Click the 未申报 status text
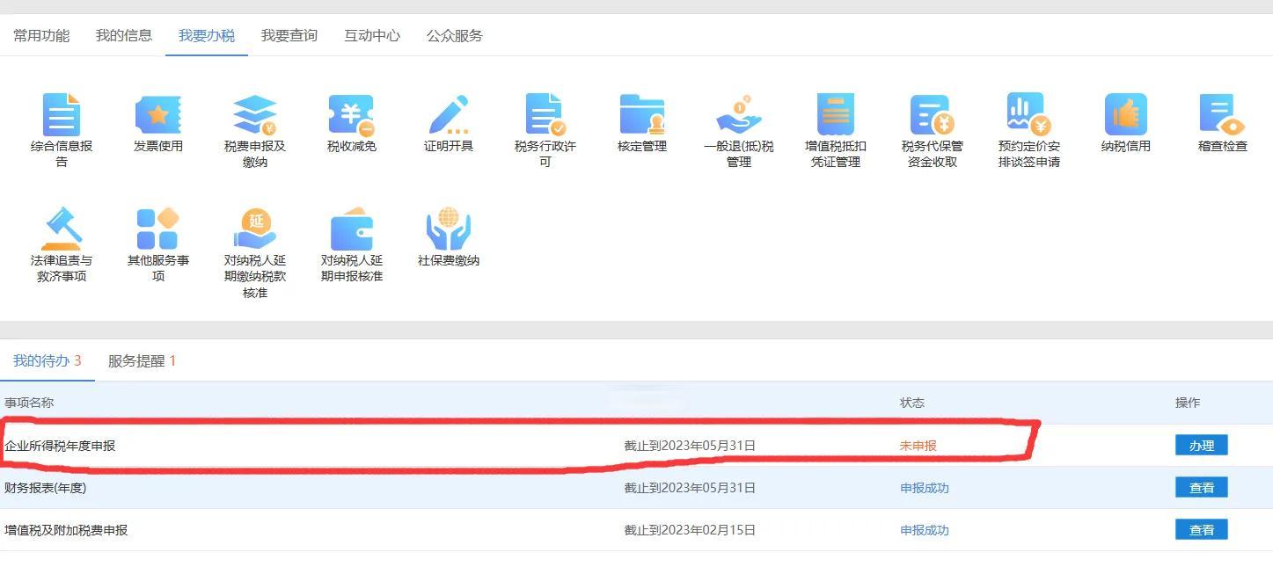Viewport: 1273px width, 567px height. (918, 446)
